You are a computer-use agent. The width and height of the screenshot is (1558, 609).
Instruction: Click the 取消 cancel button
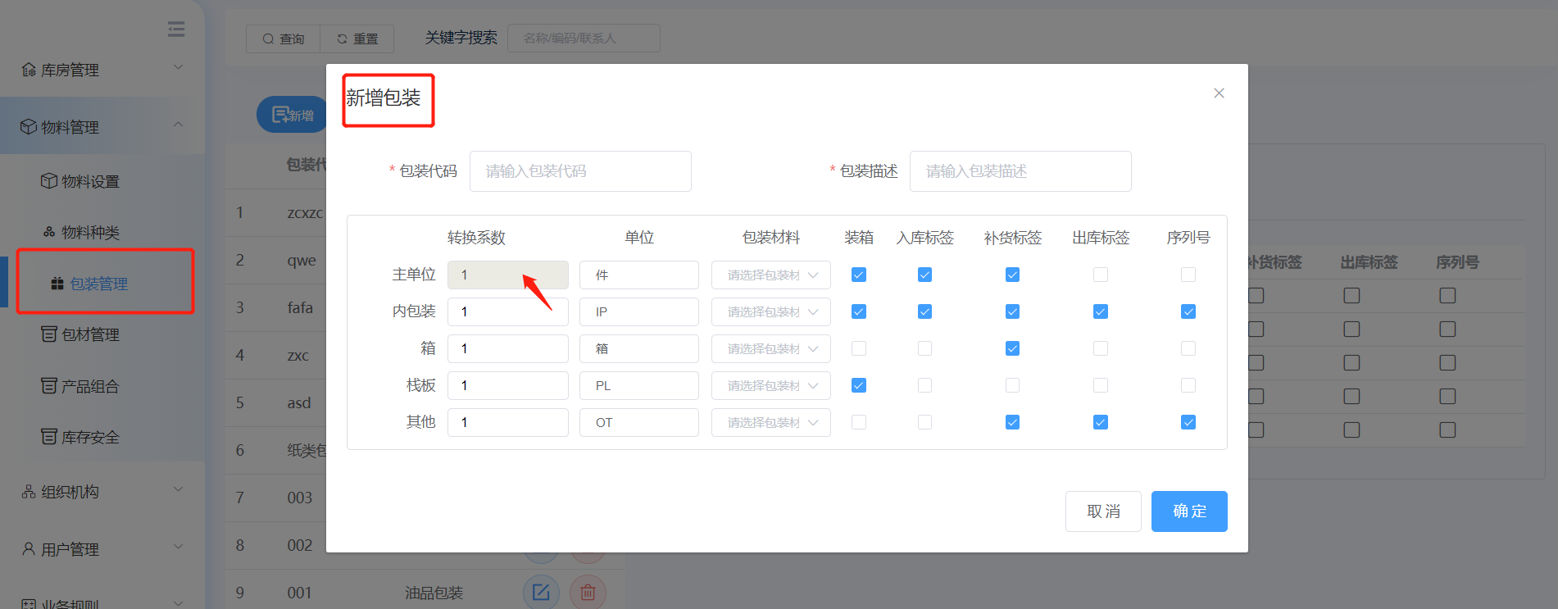point(1102,511)
